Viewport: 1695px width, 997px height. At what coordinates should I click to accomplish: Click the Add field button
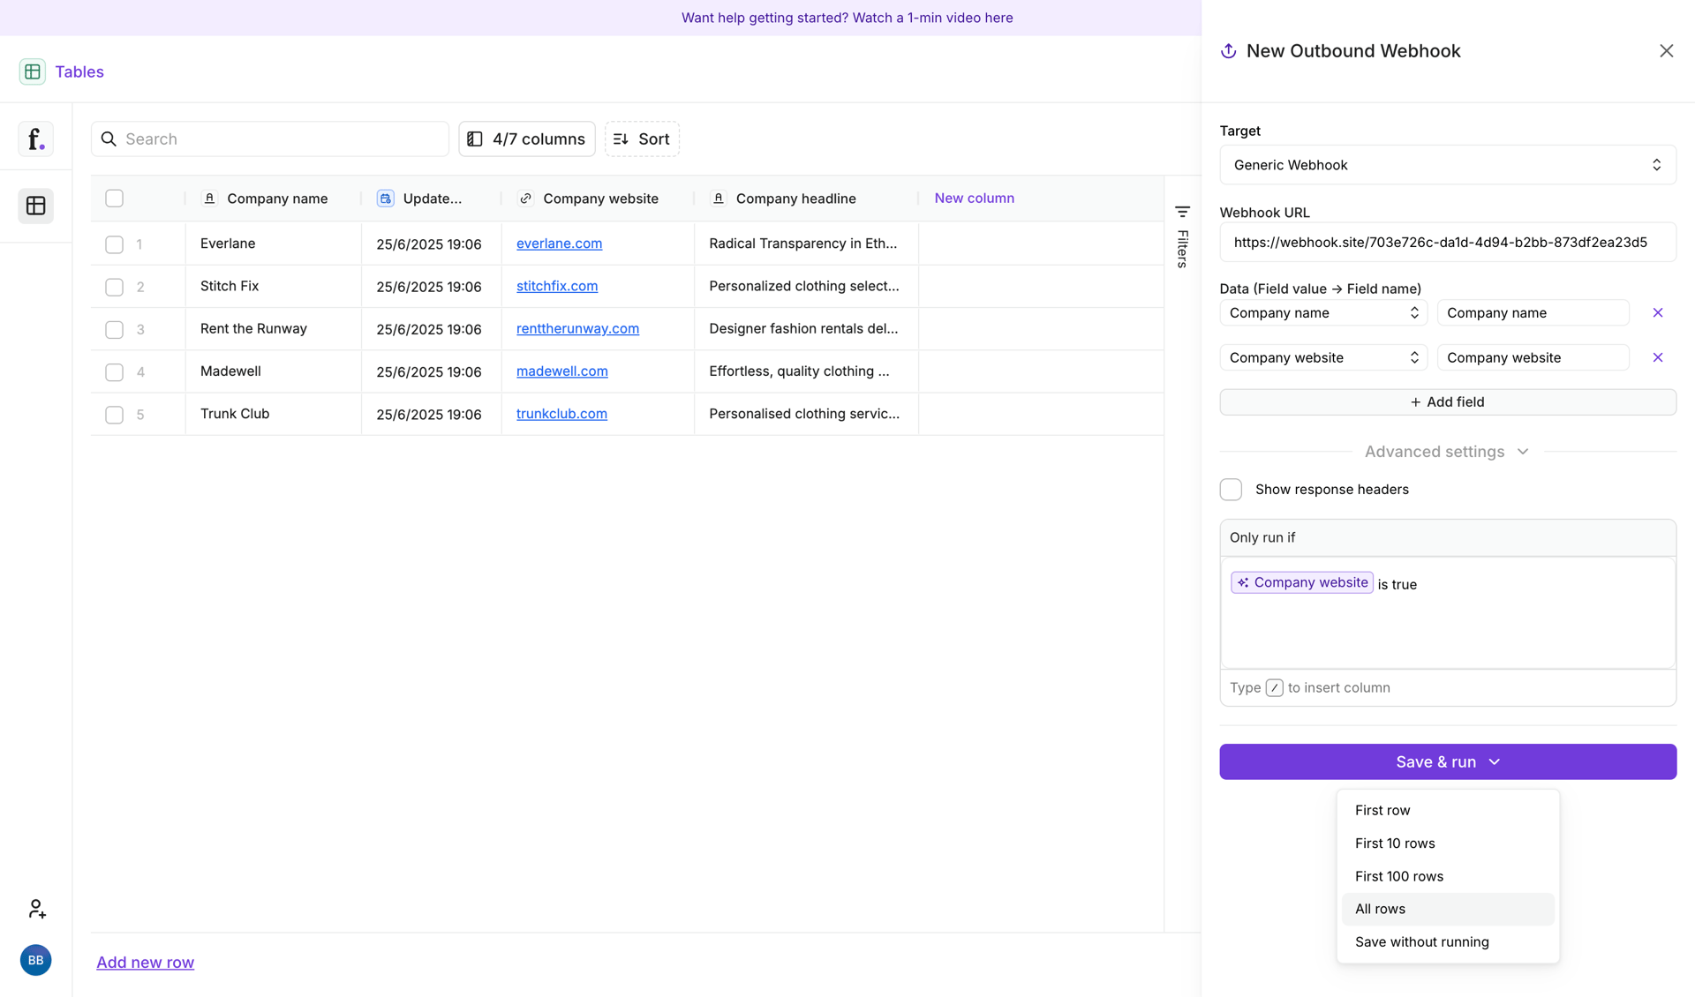(x=1447, y=401)
